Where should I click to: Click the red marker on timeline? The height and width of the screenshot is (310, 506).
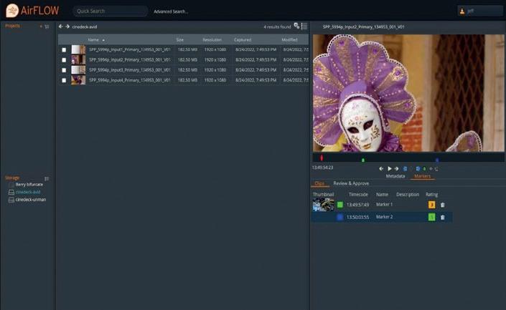pos(322,158)
